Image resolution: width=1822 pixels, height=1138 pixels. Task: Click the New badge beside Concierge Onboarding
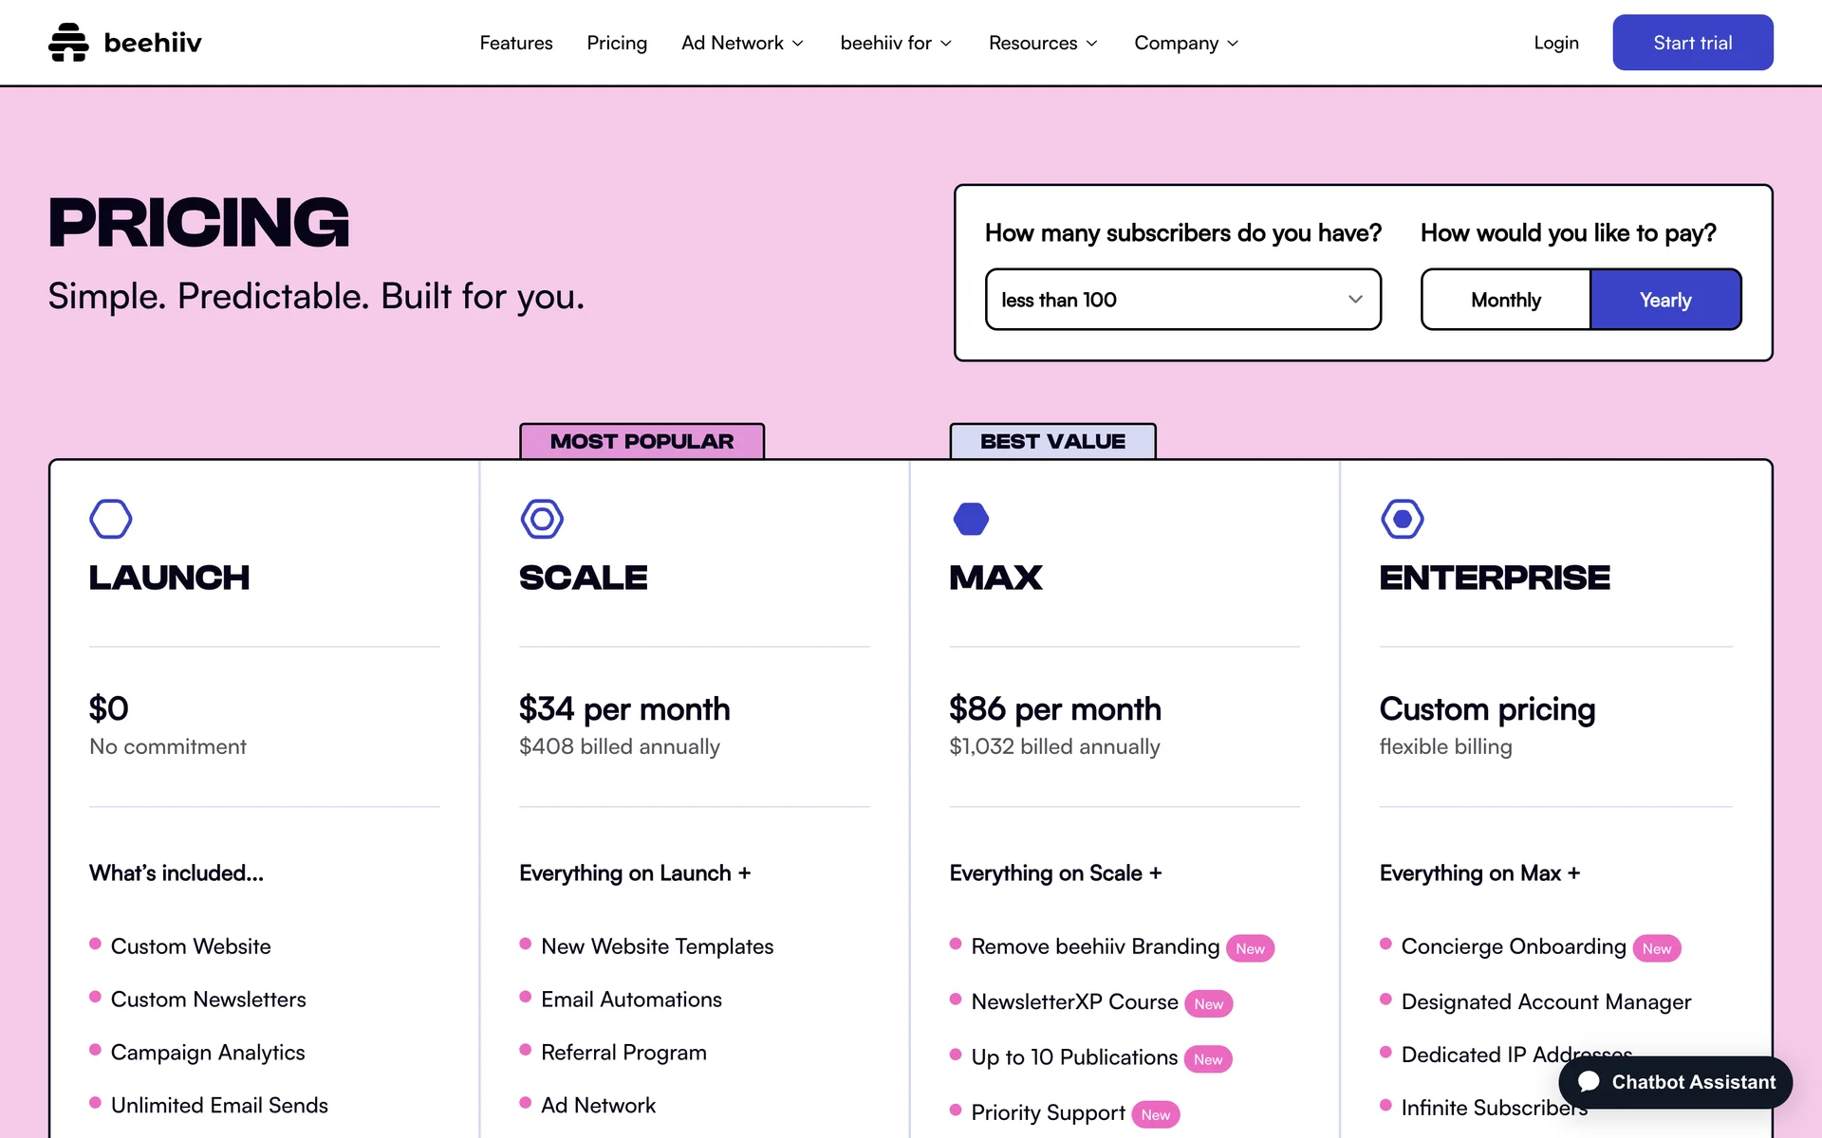point(1656,948)
